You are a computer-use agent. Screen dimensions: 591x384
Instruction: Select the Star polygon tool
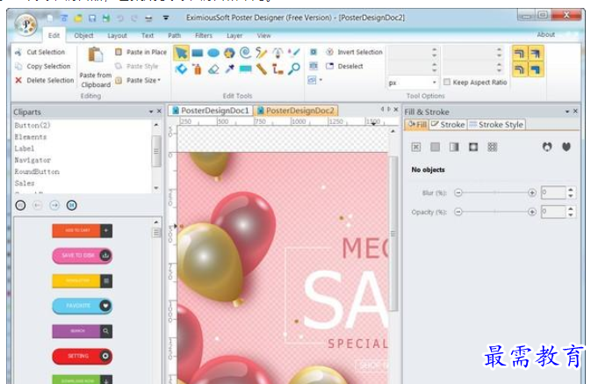(x=229, y=53)
